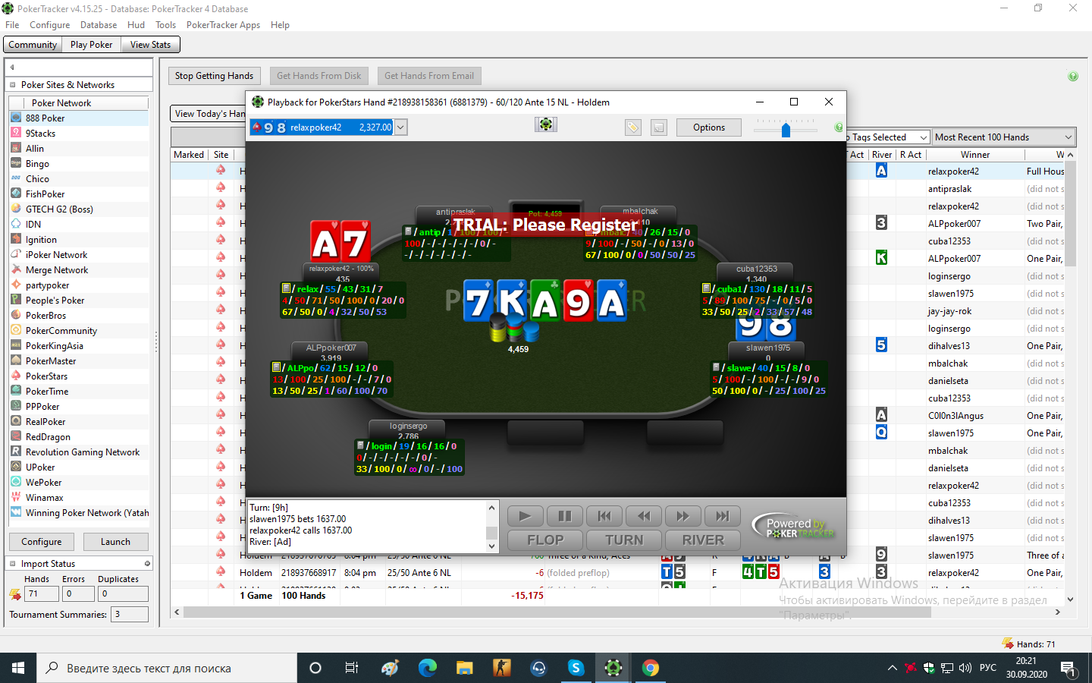1092x683 pixels.
Task: Open the Tags Selected dropdown
Action: coord(923,137)
